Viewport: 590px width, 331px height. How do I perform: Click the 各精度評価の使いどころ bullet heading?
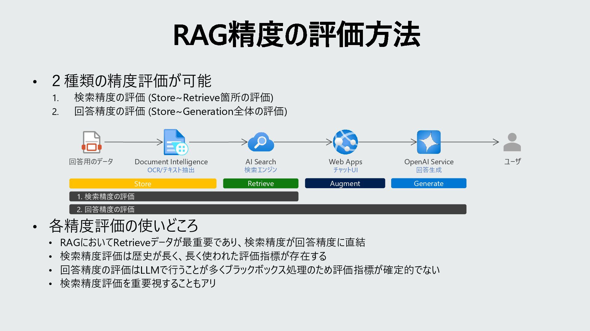[123, 226]
